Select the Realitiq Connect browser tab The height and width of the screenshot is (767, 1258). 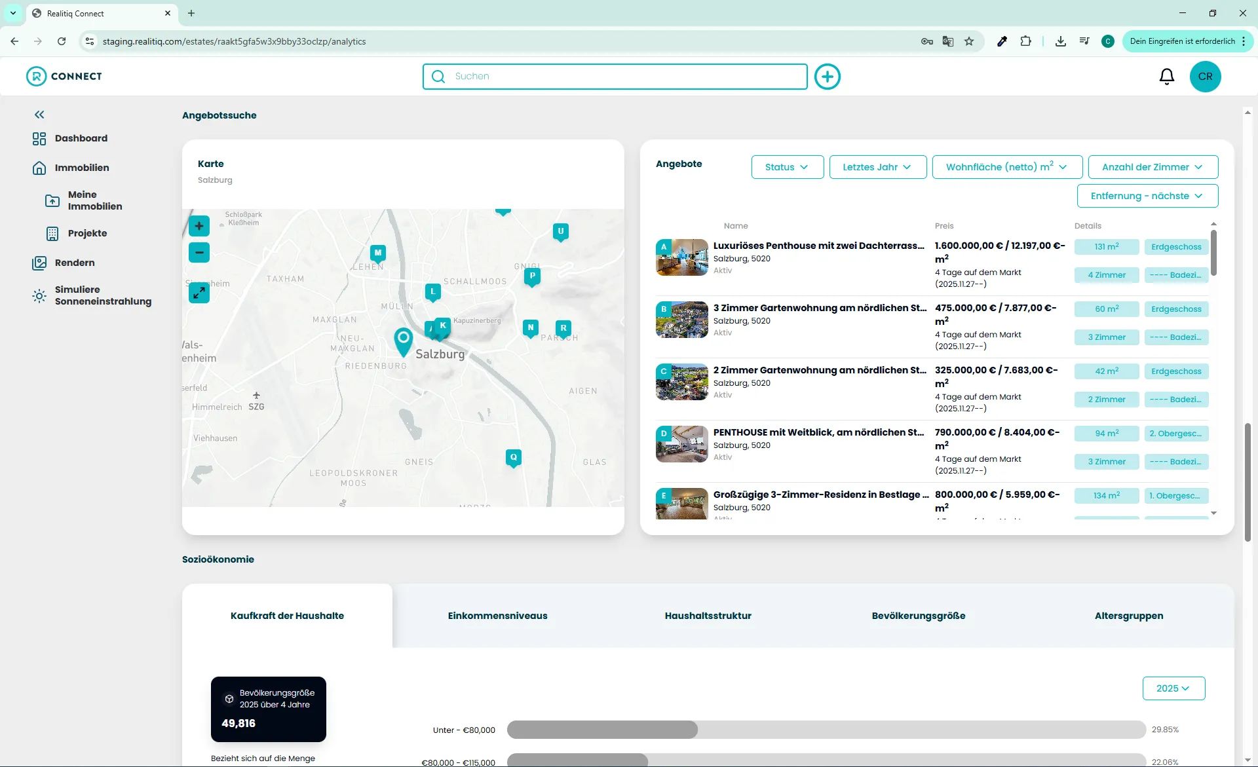coord(102,13)
